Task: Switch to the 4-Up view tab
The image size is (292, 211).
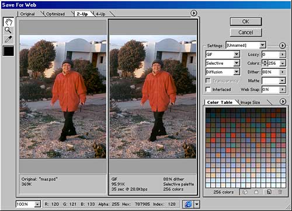Action: pos(100,14)
